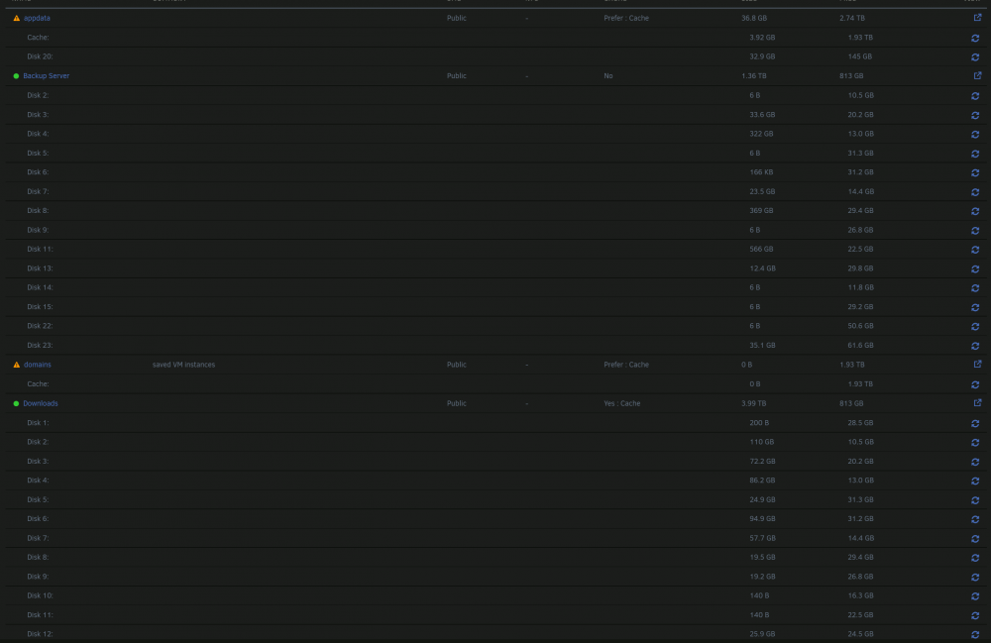Viewport: 991px width, 643px height.
Task: Click the orange warning triangle beside appdata
Action: pyautogui.click(x=17, y=18)
